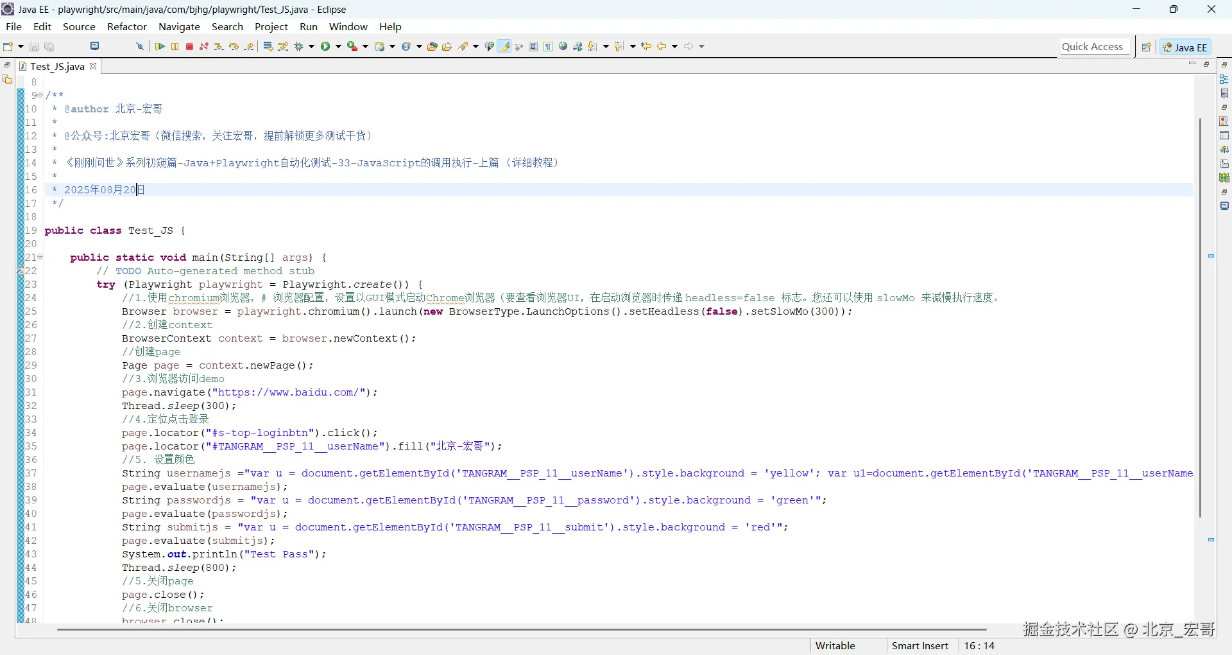Click the Step Into icon
Screen dimensions: 1232x655
(x=219, y=46)
